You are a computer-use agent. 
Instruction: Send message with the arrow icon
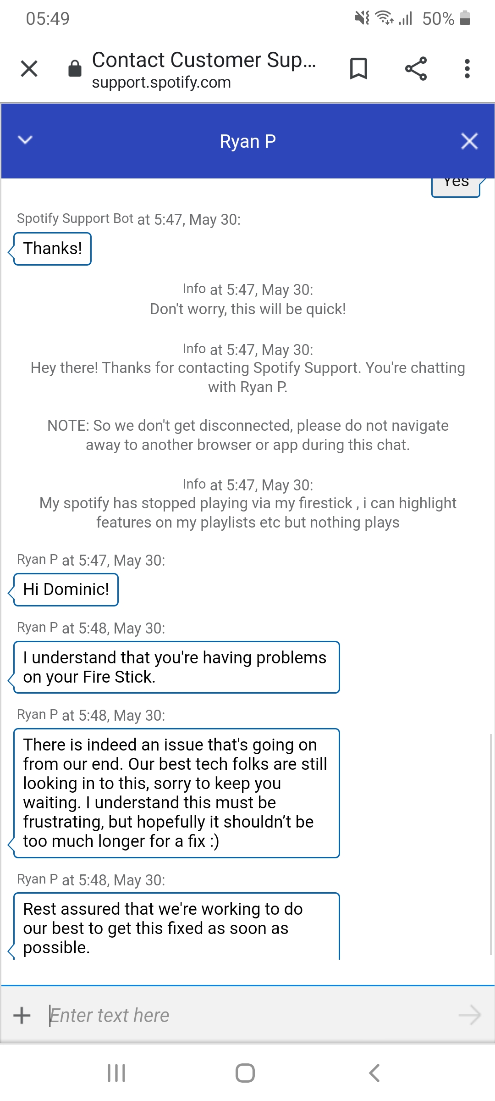[469, 1015]
